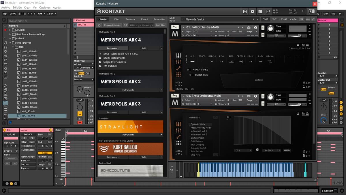Show info for 04. Brass Orchestra Multi
The height and width of the screenshot is (195, 346).
(x=255, y=96)
